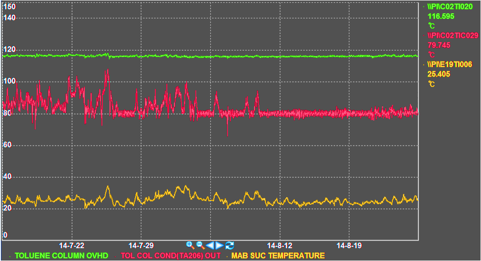
Task: Click the yellow value 25.405
Action: tap(439, 74)
